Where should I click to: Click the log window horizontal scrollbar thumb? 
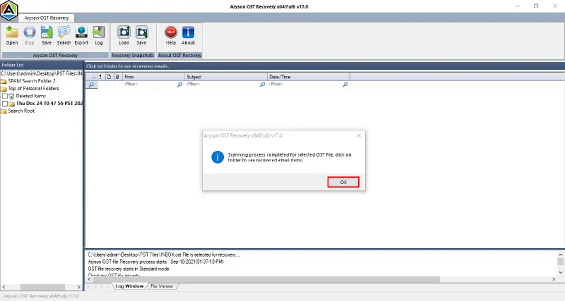266,279
